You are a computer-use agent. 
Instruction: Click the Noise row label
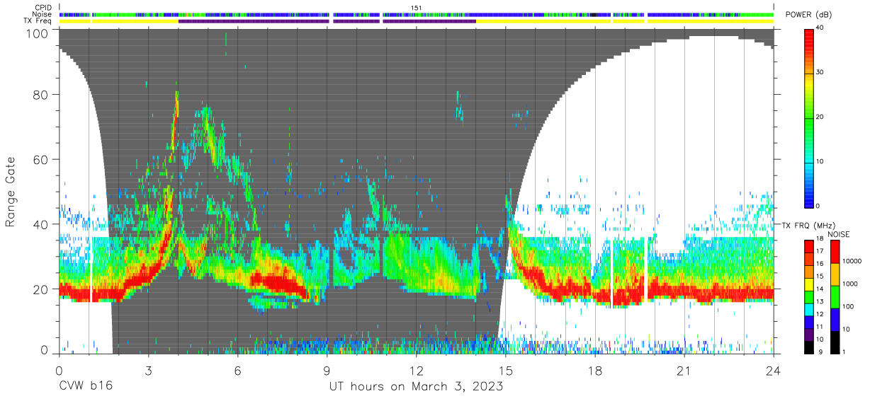tap(43, 14)
